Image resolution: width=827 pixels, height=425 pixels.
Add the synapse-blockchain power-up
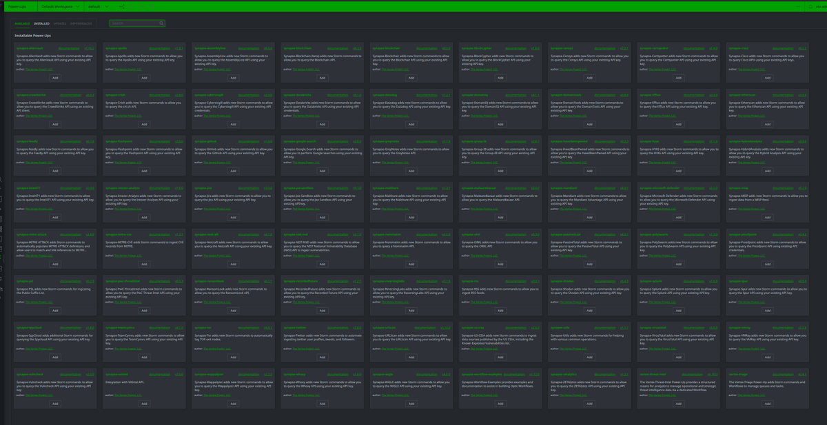tap(322, 78)
